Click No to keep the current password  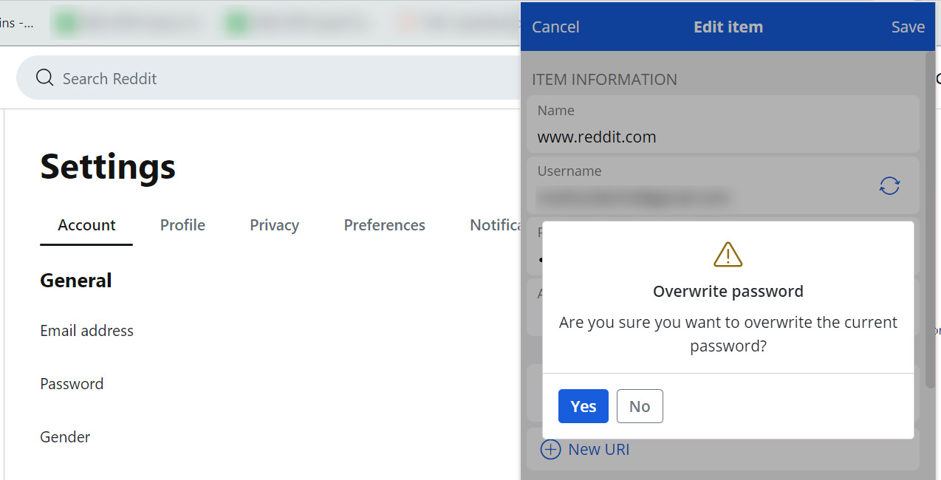coord(639,406)
